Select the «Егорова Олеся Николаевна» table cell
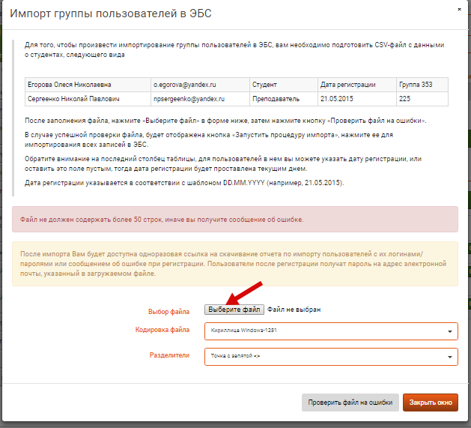This screenshot has height=428, width=471. click(x=87, y=85)
